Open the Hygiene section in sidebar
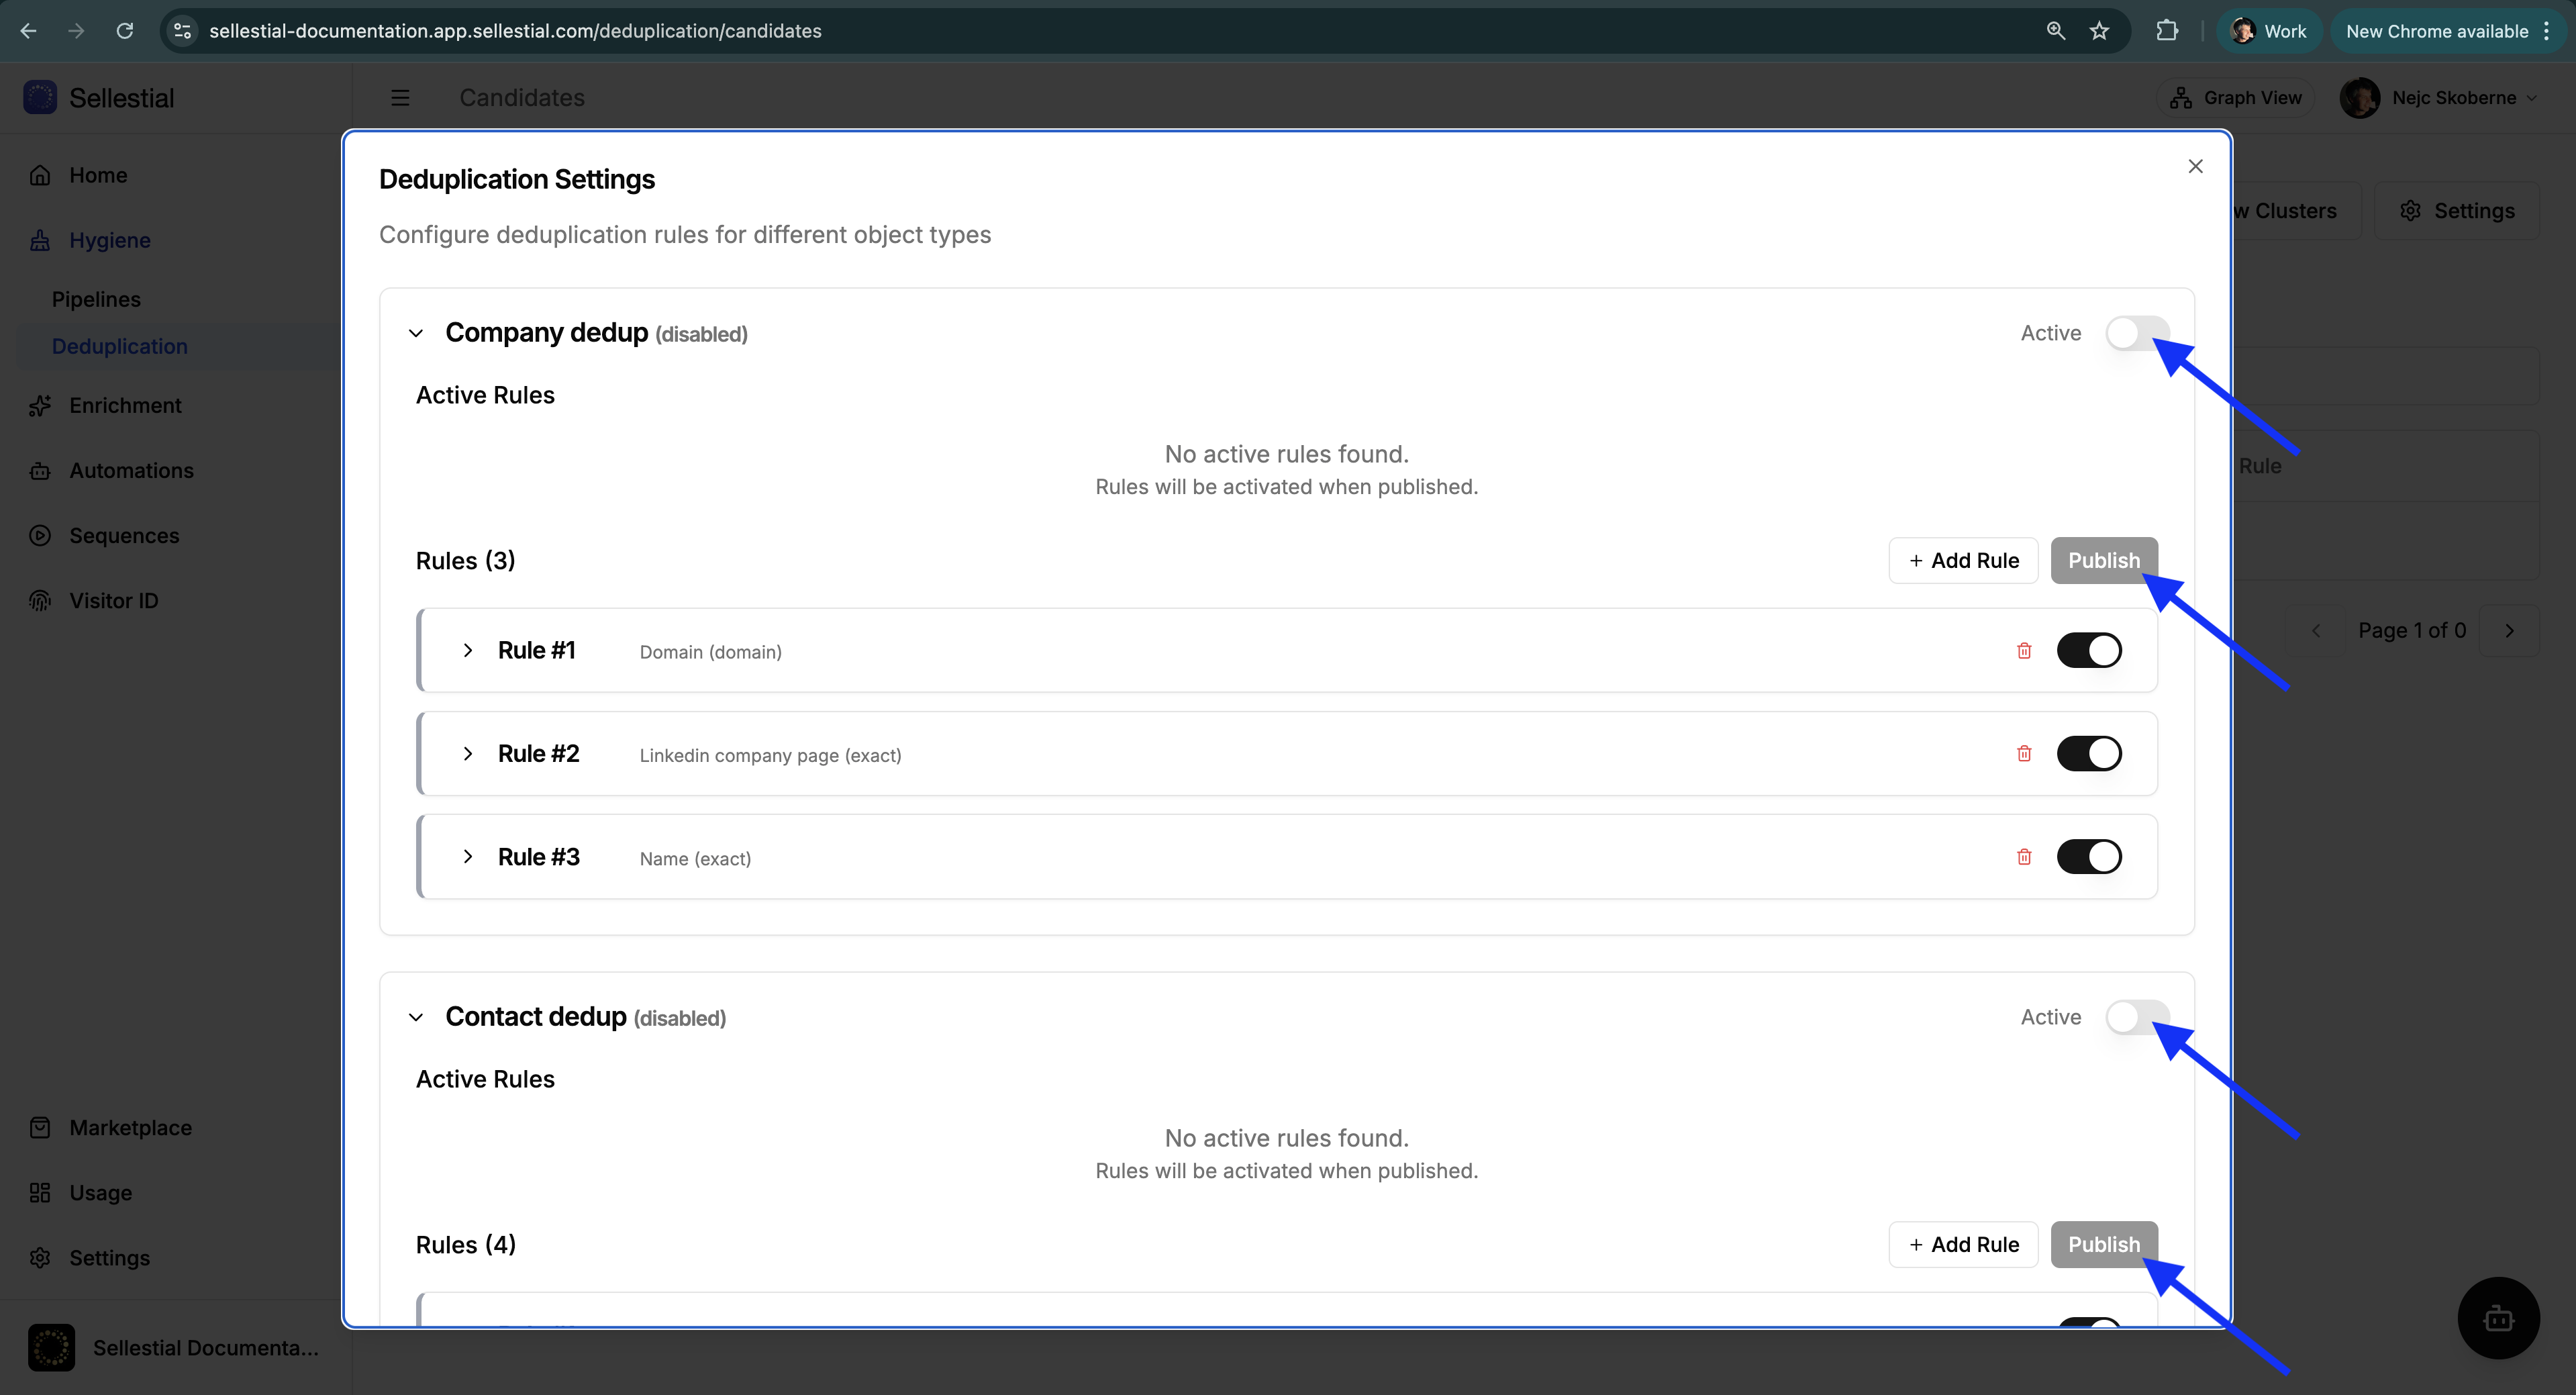This screenshot has width=2576, height=1395. (110, 240)
